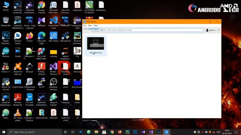Open Python 3.8 desktop icon

click(x=6, y=84)
